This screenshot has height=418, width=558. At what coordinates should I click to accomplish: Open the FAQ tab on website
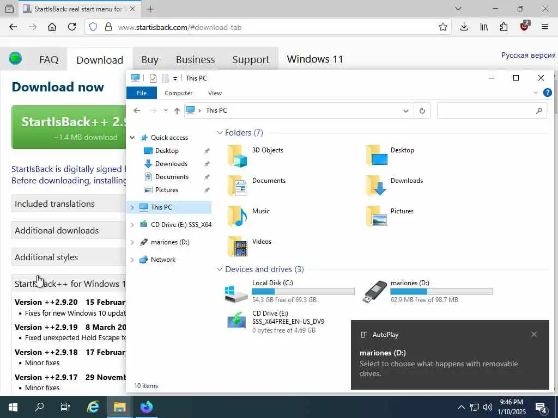(48, 59)
